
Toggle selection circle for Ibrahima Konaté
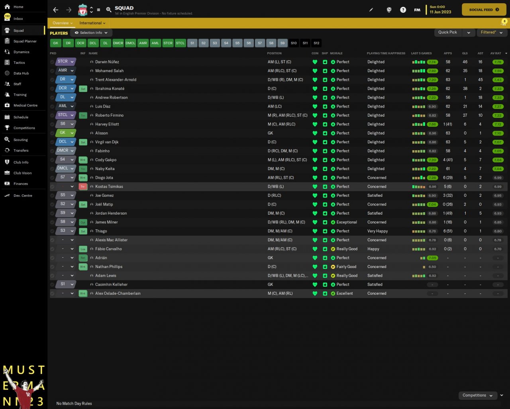(52, 89)
